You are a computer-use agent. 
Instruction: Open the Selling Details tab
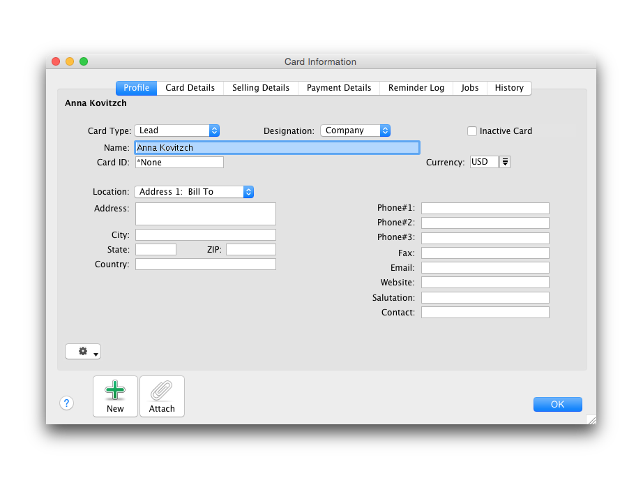coord(261,88)
